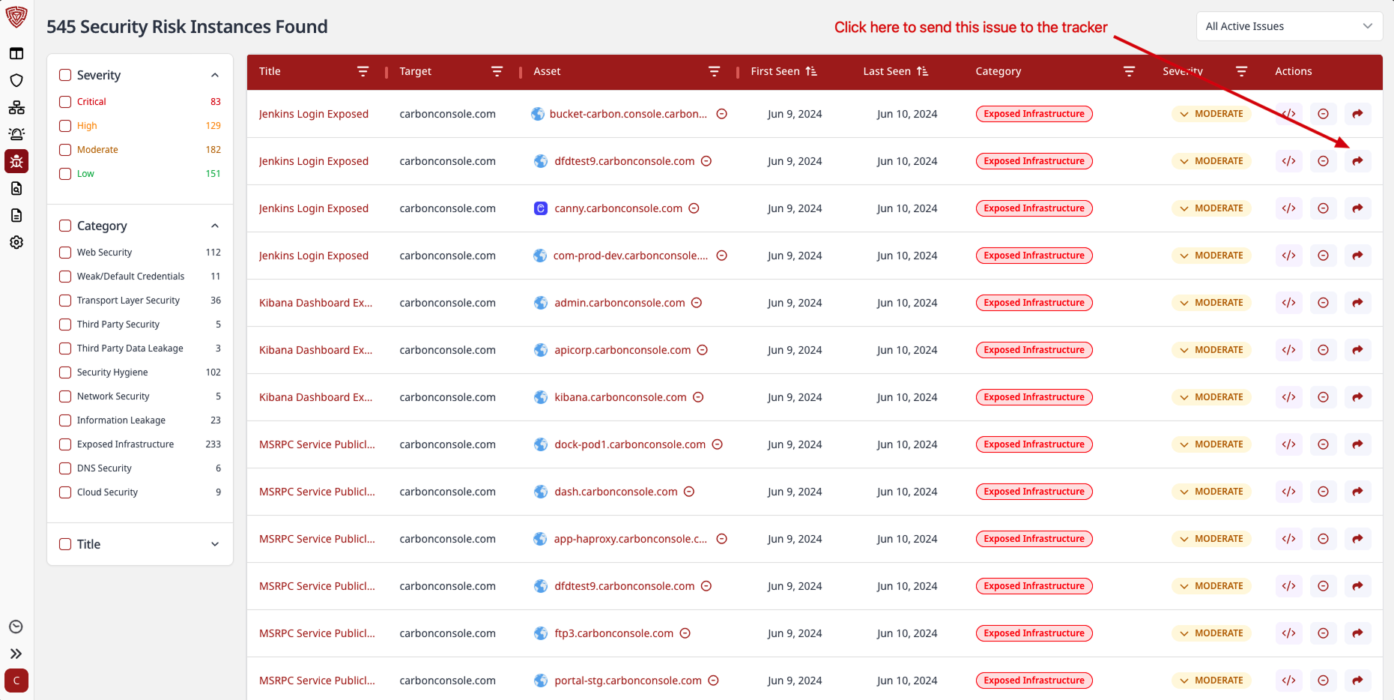
Task: Open the reports document icon in sidebar
Action: (16, 216)
